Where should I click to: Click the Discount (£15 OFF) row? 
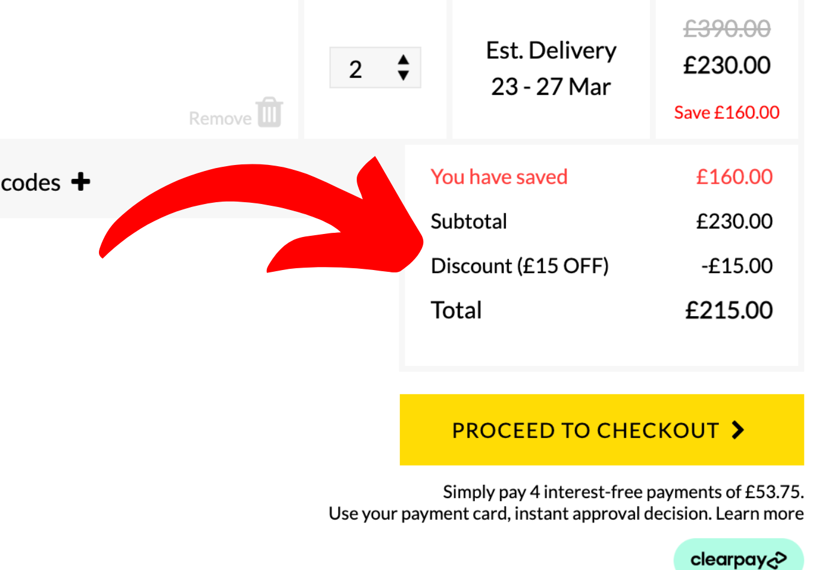point(520,265)
